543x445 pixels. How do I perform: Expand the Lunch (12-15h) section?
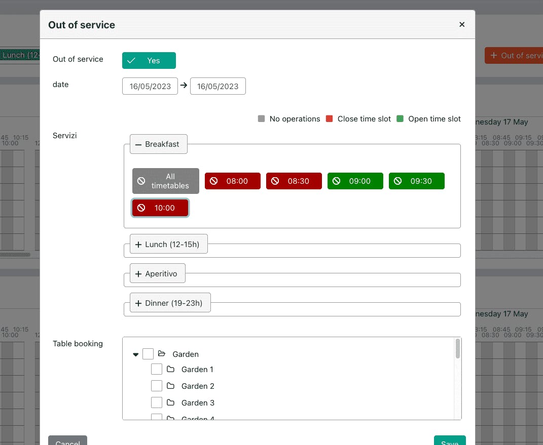tap(169, 244)
